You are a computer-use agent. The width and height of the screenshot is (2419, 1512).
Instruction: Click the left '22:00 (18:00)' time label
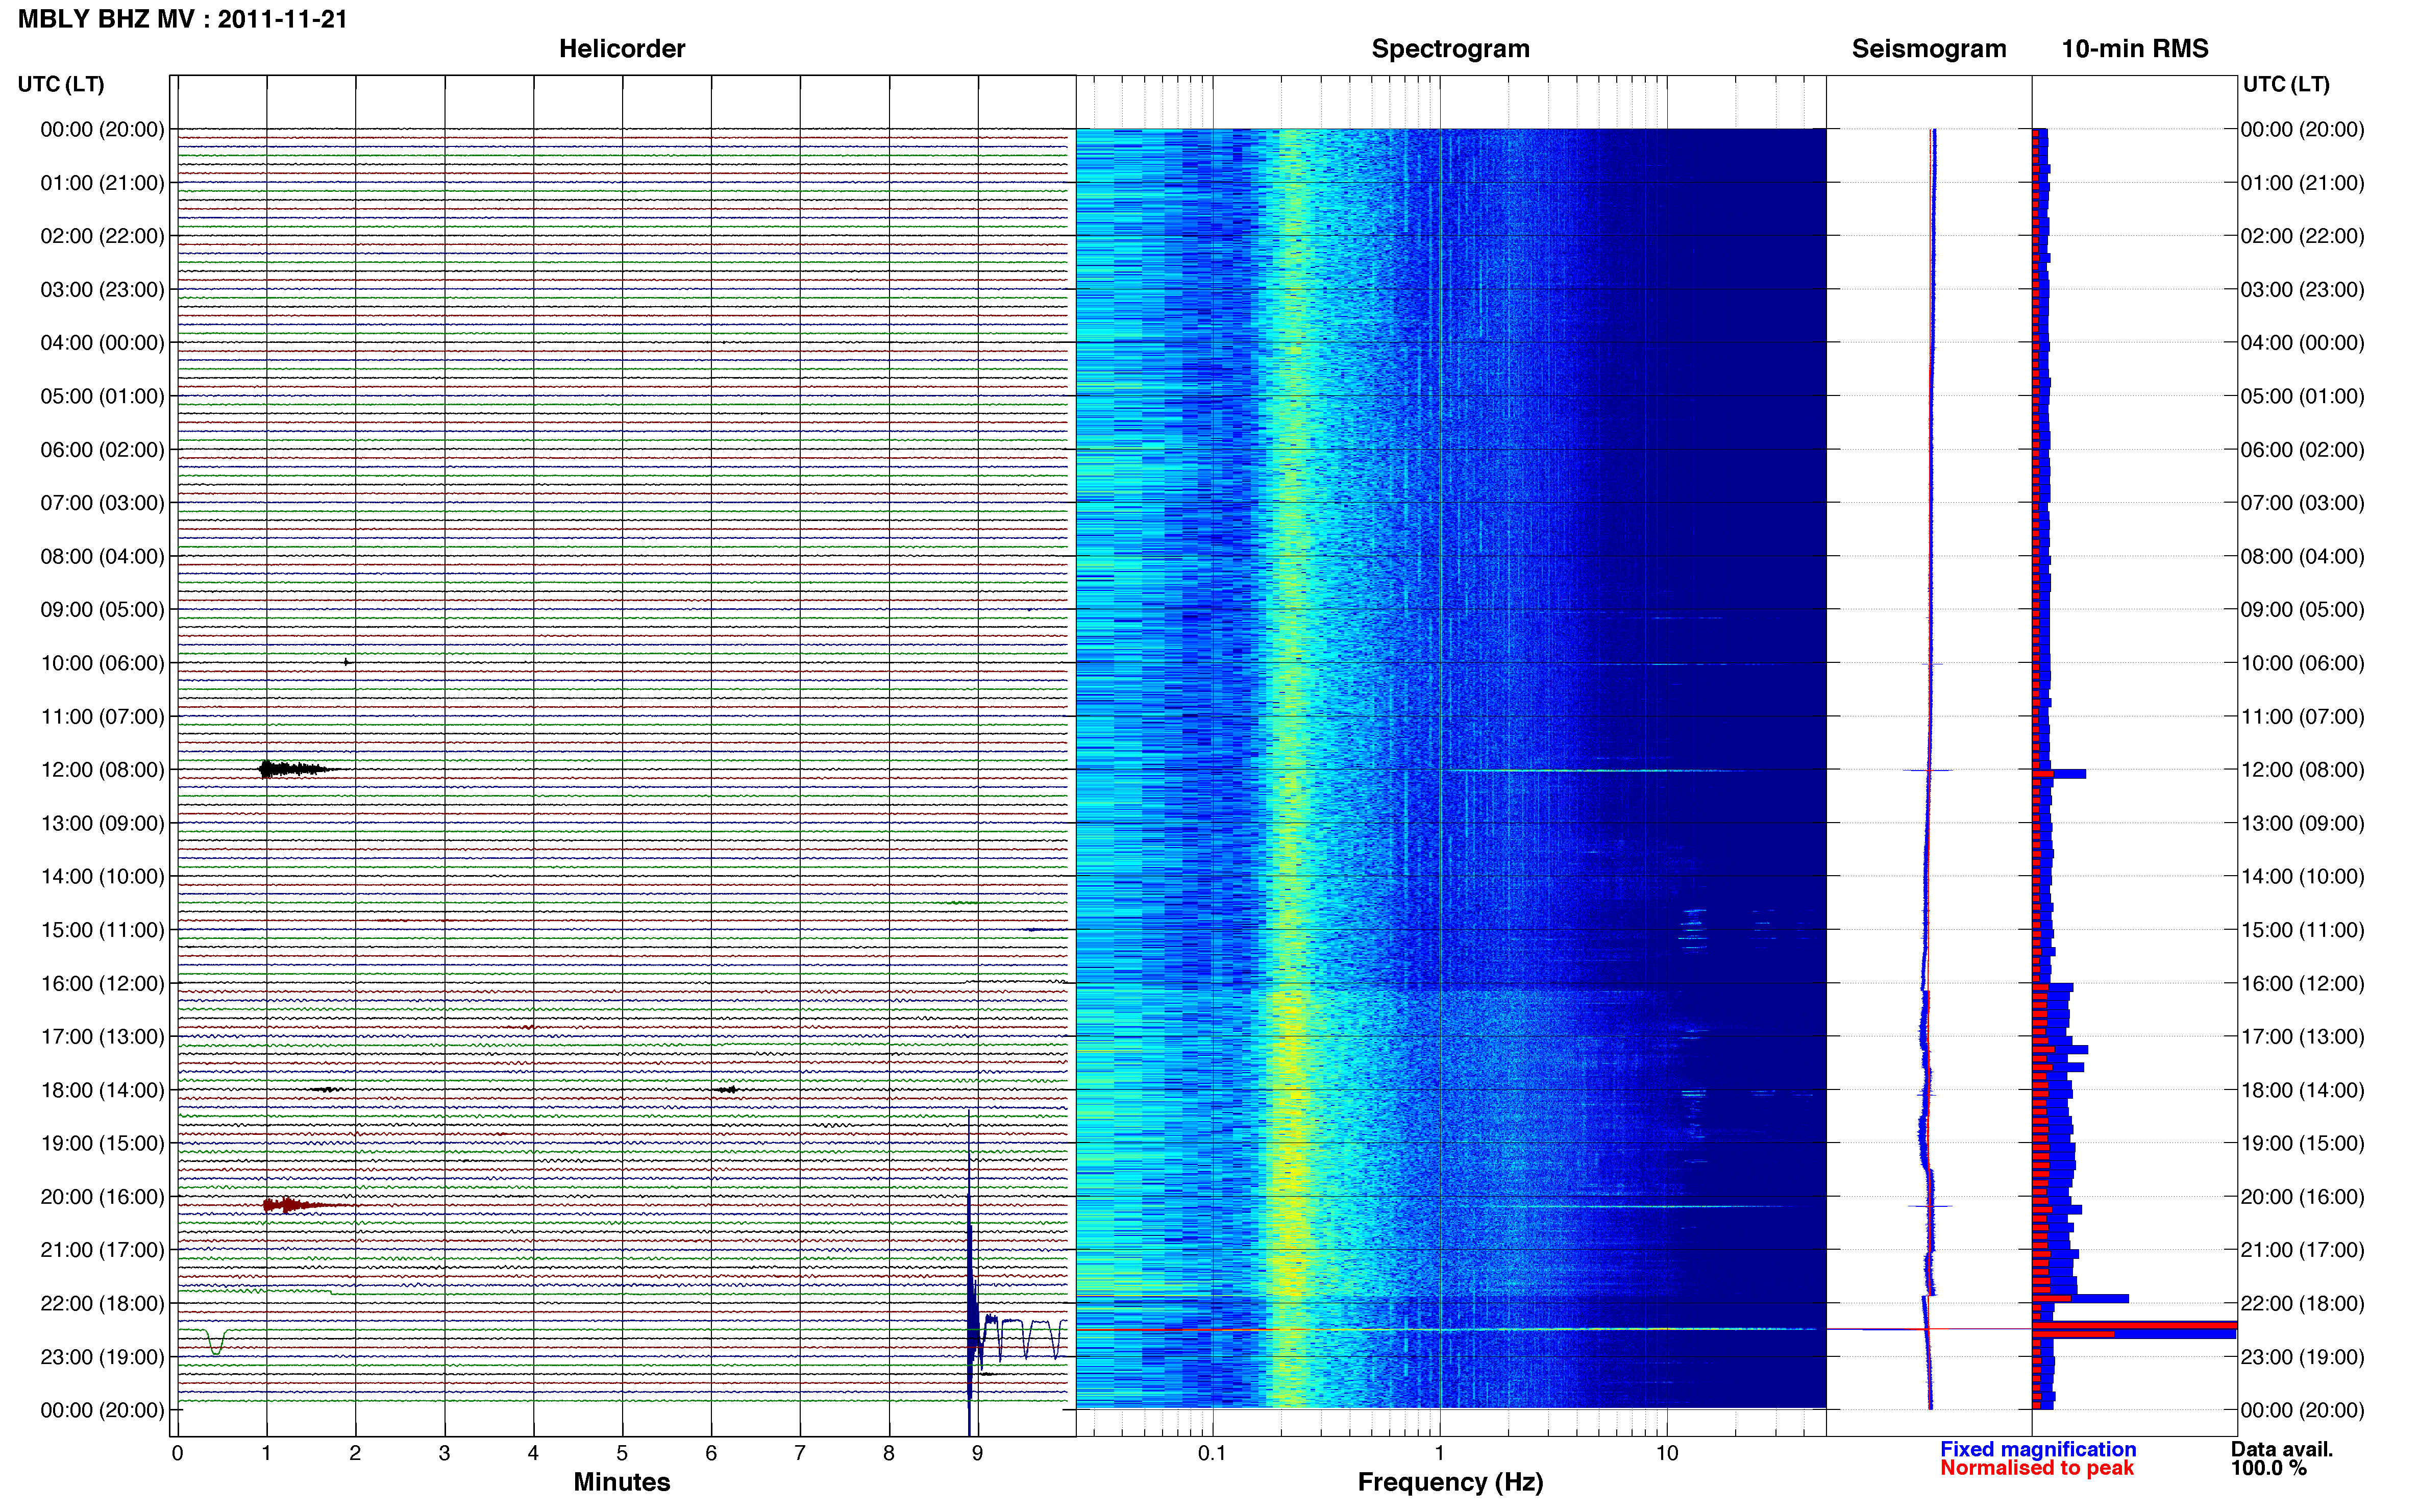point(102,1304)
